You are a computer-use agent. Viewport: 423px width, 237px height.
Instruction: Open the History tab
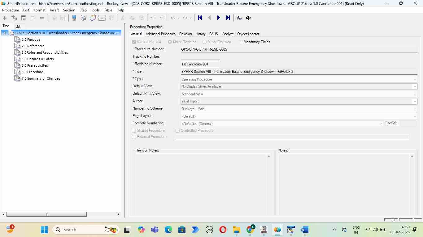tap(200, 34)
